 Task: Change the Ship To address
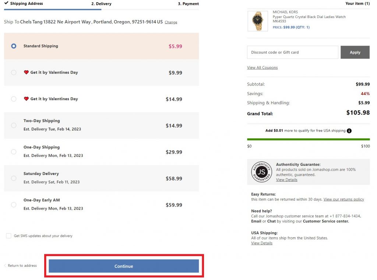coord(171,22)
